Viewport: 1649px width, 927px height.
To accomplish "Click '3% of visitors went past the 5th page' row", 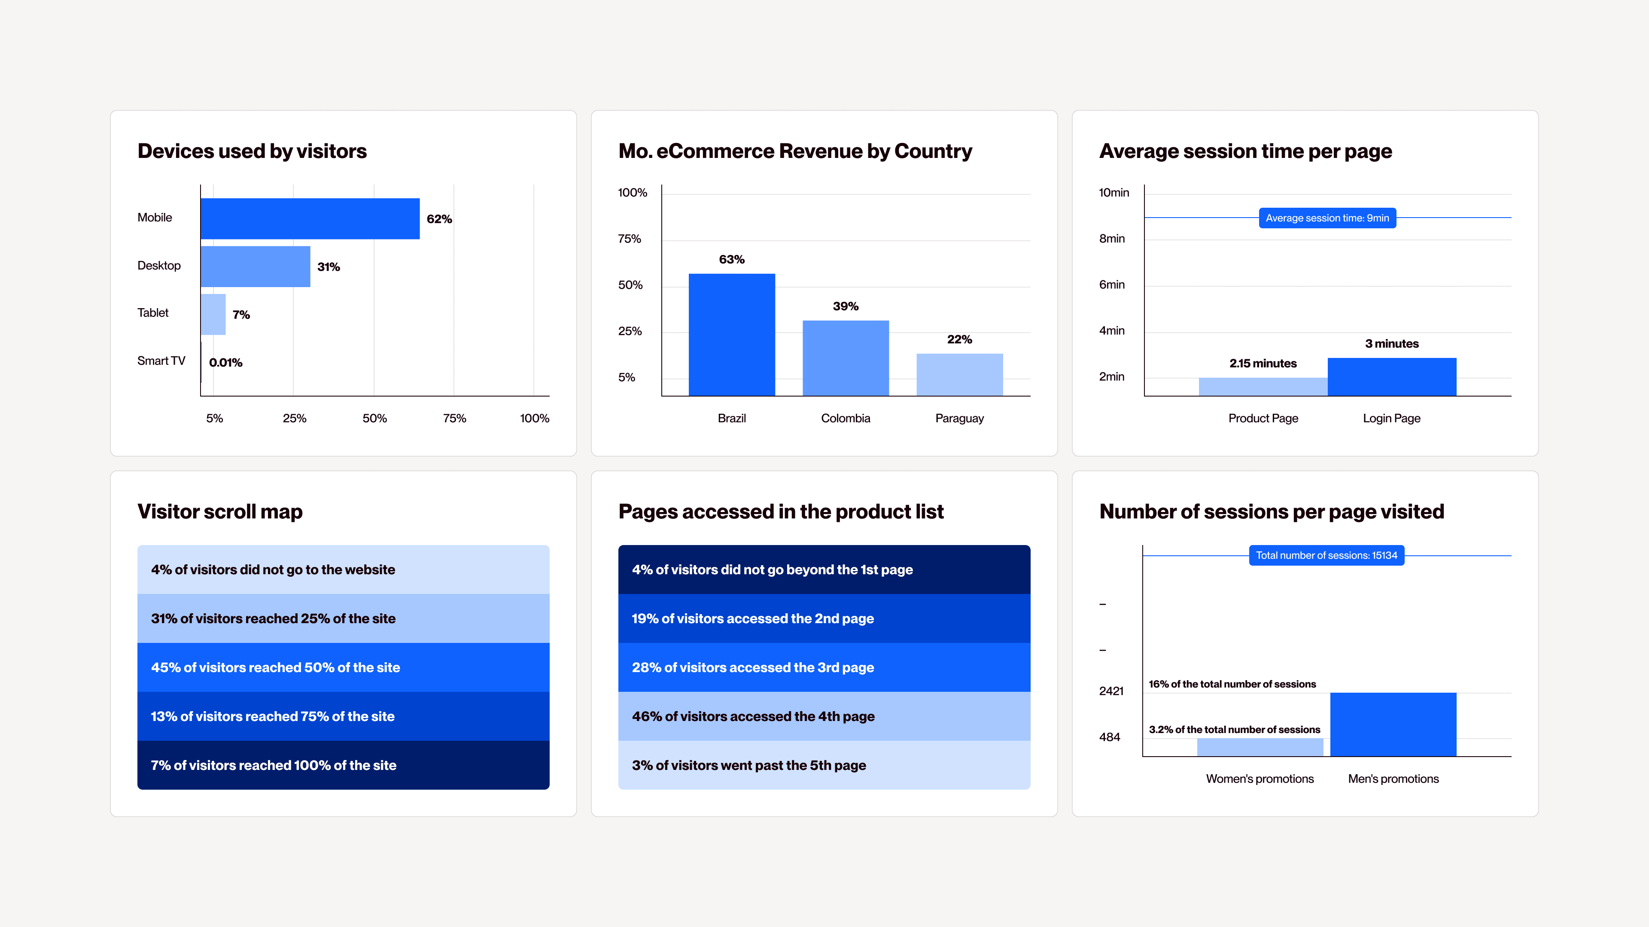I will 824,765.
